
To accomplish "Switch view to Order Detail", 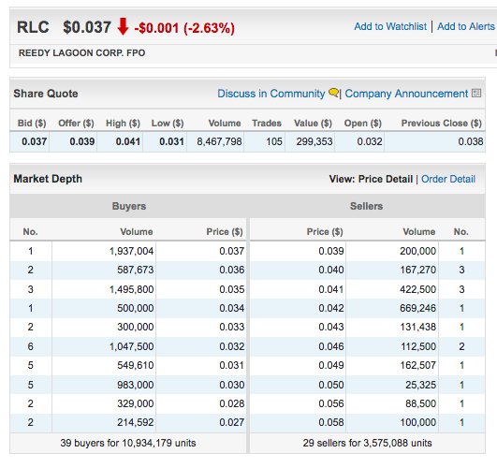I will coord(448,179).
